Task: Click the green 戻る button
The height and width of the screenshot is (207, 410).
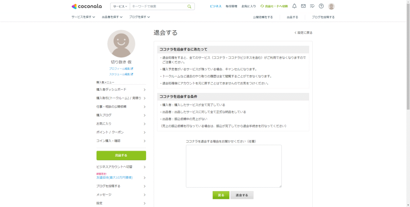Action: coord(221,195)
